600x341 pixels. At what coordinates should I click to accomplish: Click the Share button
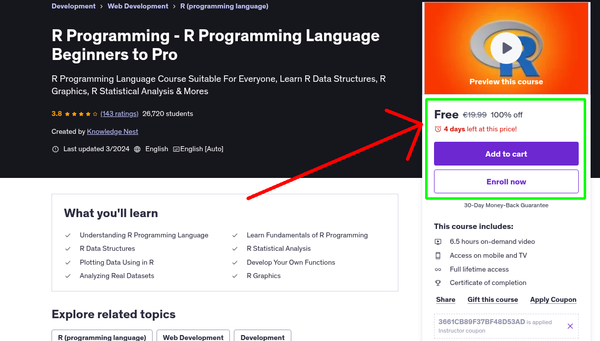[x=445, y=299]
